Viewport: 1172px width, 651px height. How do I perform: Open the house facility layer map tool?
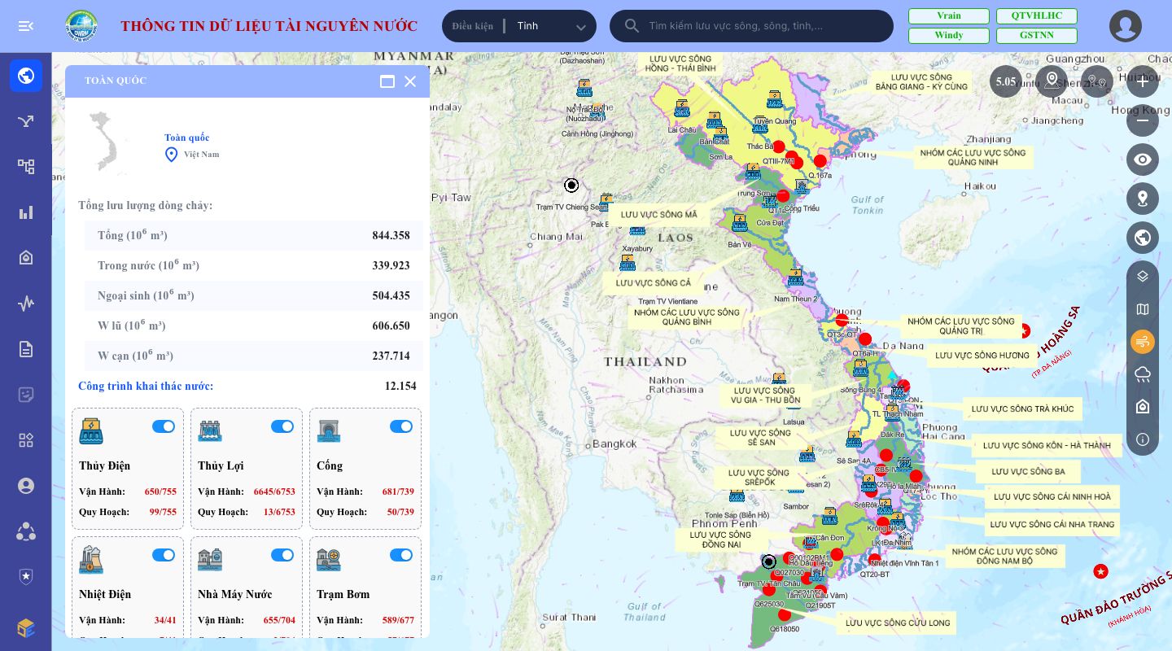point(1143,407)
